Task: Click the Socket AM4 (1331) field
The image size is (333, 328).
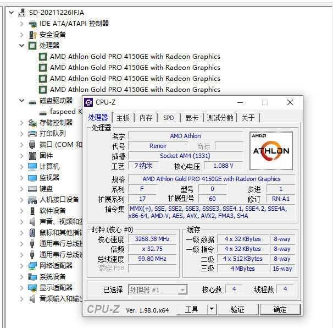Action: tap(185, 156)
